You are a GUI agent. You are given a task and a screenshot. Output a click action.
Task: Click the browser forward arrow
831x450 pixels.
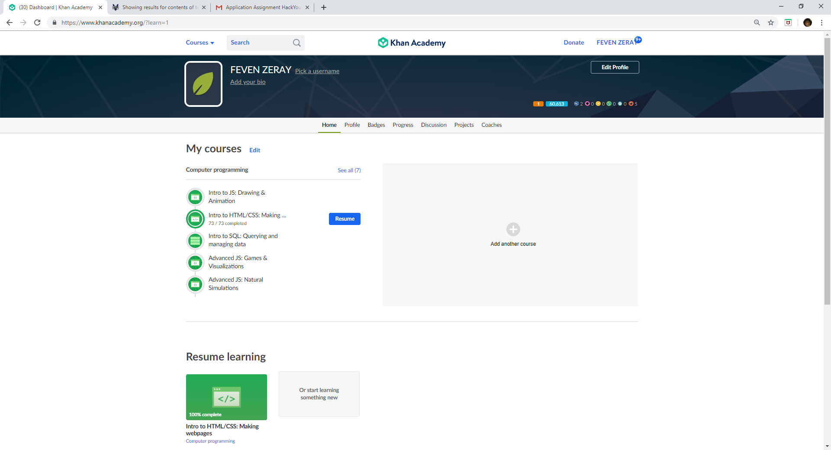23,22
